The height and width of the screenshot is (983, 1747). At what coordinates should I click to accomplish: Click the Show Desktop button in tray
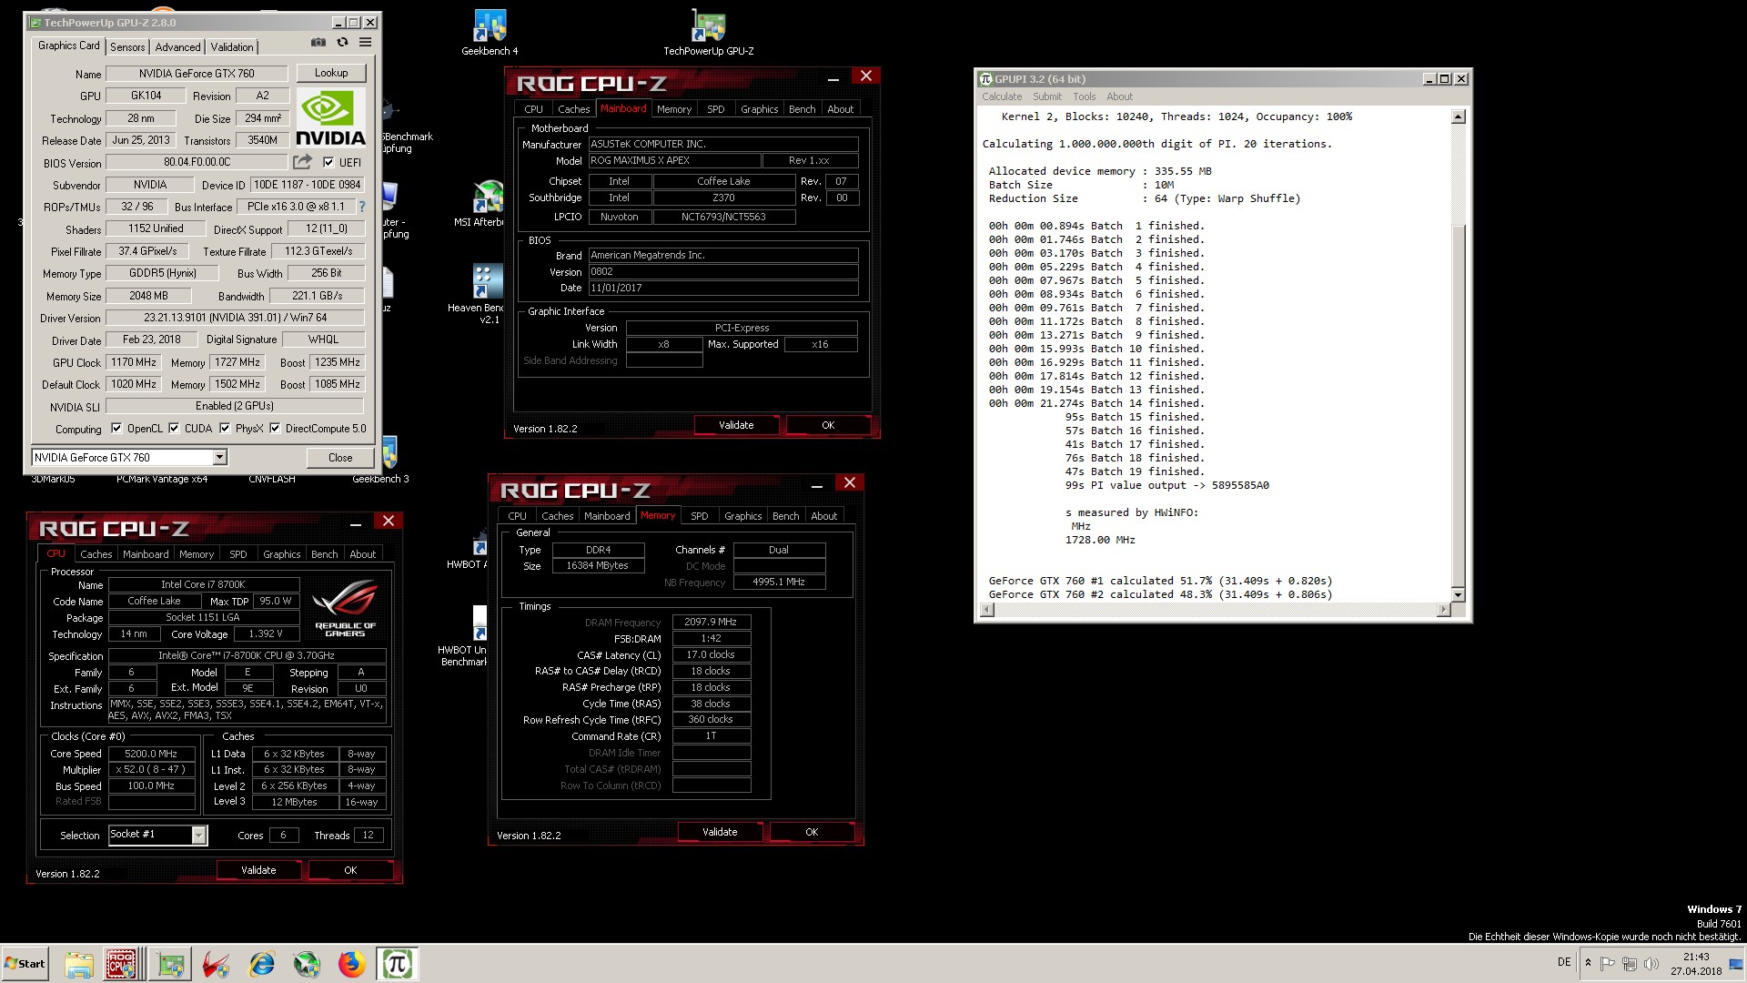pos(1738,964)
